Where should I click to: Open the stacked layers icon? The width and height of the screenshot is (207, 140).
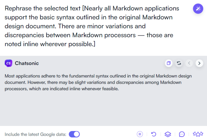(168, 134)
